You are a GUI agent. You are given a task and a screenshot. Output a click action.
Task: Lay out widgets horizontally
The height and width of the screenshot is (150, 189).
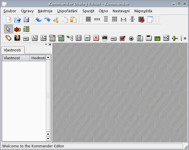pyautogui.click(x=97, y=19)
